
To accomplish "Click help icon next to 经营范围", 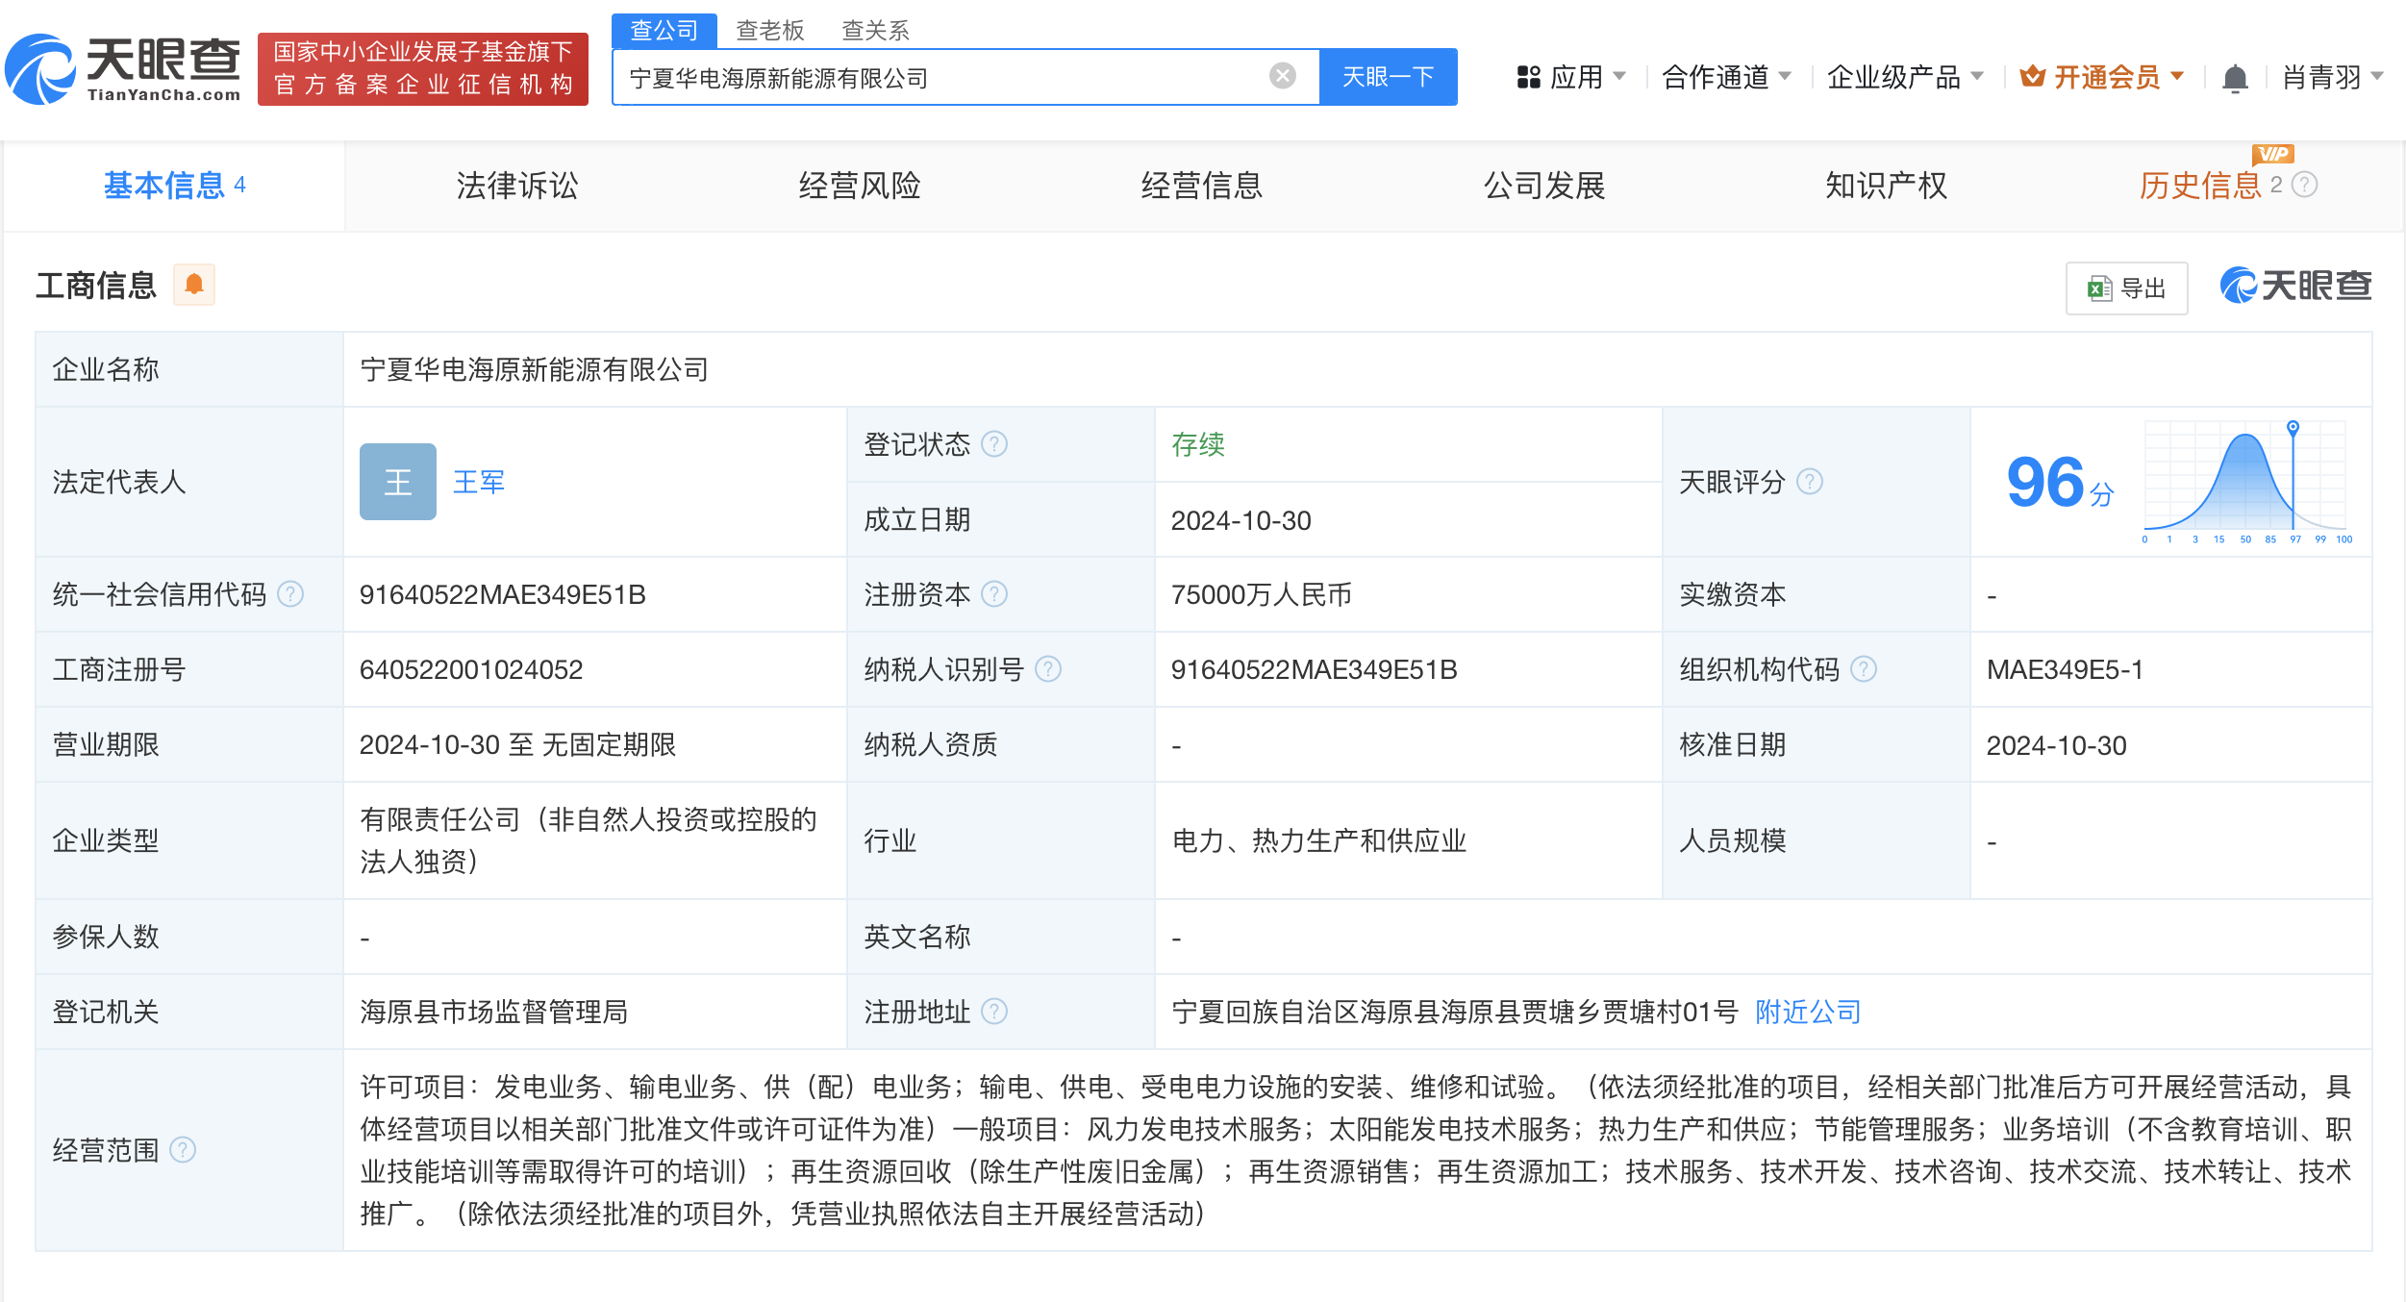I will click(x=183, y=1150).
